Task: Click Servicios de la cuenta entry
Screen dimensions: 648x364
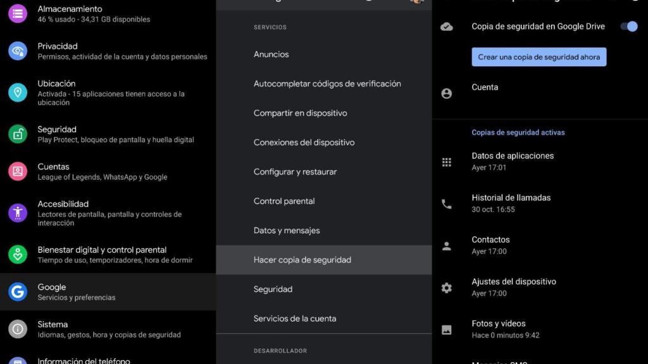Action: 295,318
